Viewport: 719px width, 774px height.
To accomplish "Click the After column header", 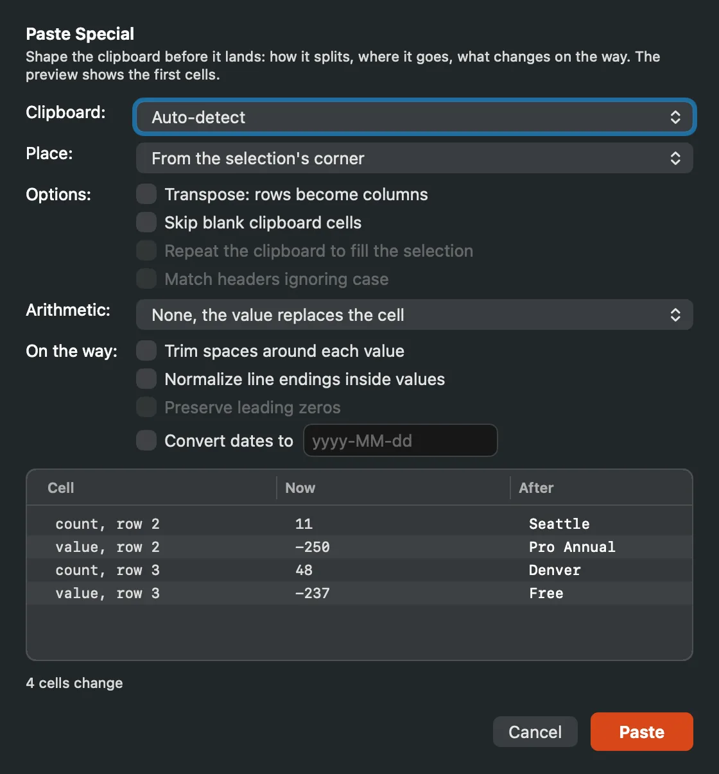I will [x=536, y=488].
